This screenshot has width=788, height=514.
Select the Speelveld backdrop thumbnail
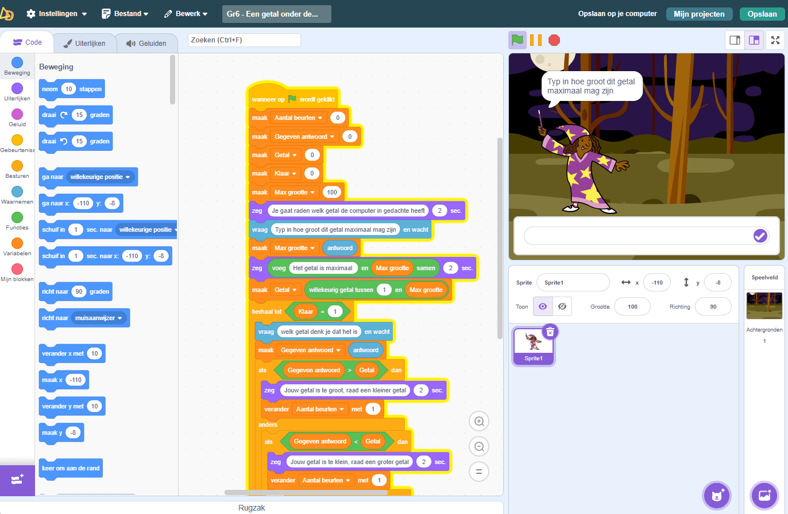[764, 305]
